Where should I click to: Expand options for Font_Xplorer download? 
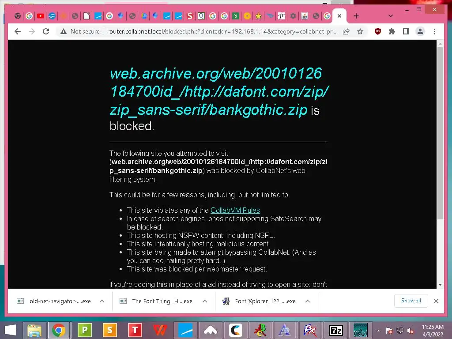[308, 301]
